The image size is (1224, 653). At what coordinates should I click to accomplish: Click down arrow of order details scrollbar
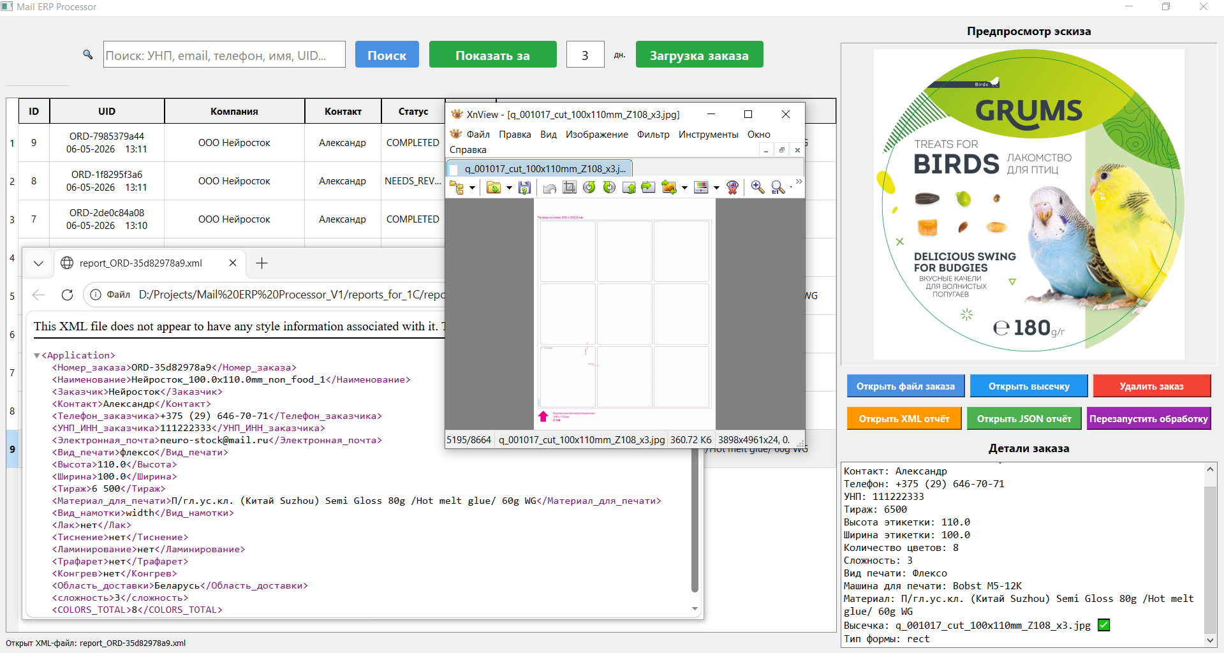(x=1210, y=640)
